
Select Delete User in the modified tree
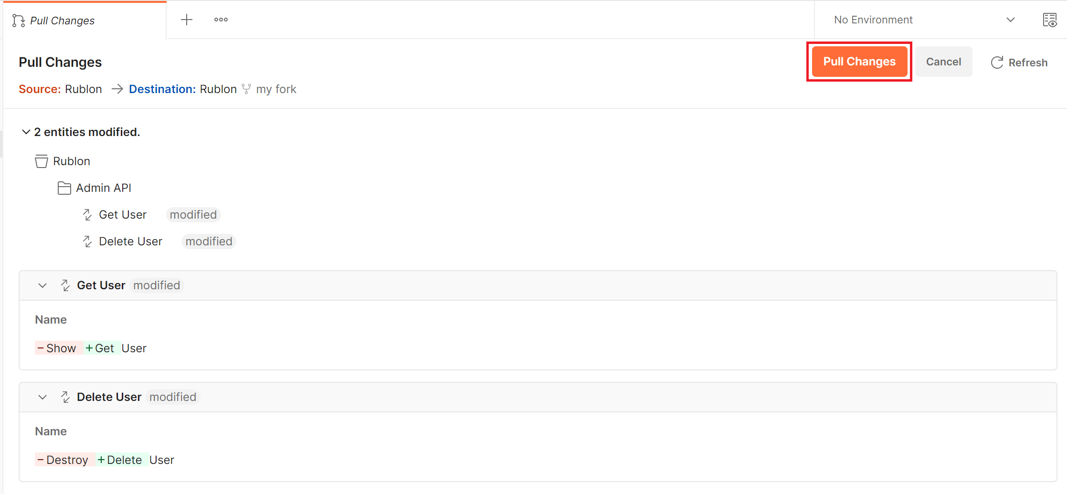click(130, 242)
